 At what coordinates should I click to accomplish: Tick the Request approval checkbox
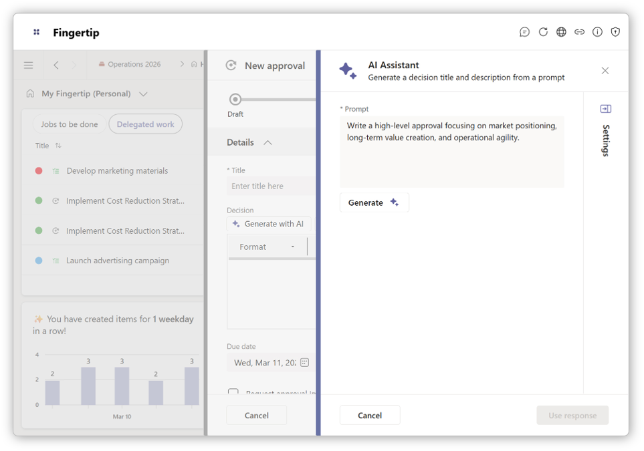pos(233,393)
